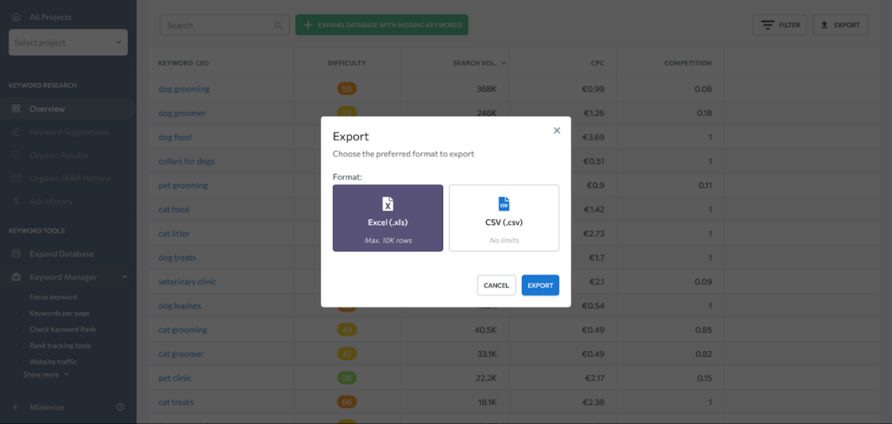Open the dog grooming keyword link
The width and height of the screenshot is (892, 424).
pyautogui.click(x=184, y=89)
